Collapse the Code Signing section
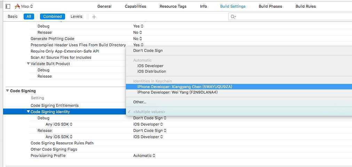 pos(7,91)
